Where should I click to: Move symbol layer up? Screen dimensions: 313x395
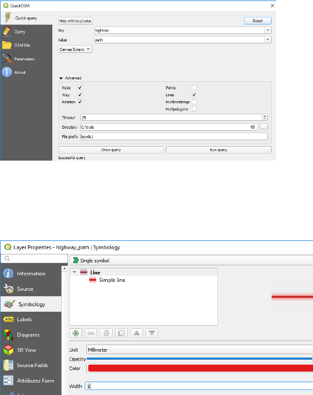click(137, 333)
